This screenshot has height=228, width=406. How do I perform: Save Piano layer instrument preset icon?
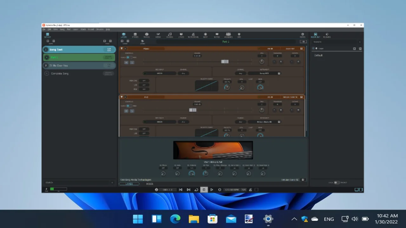pyautogui.click(x=279, y=73)
